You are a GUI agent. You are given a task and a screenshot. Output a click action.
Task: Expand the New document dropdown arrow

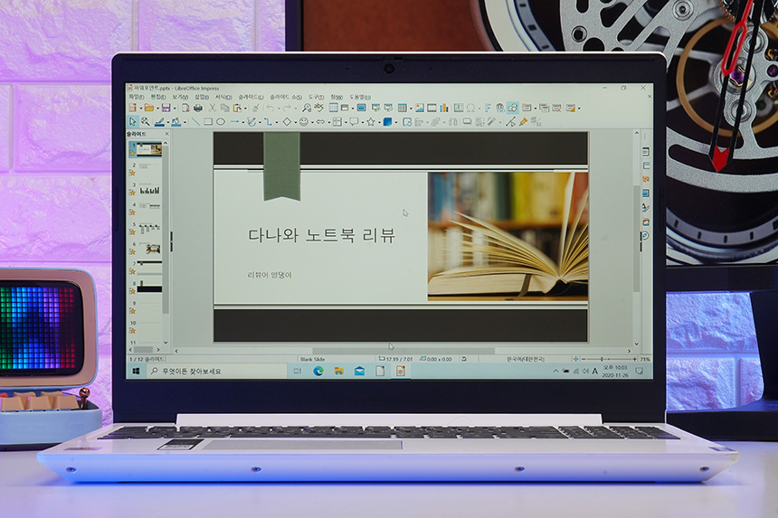[141, 108]
